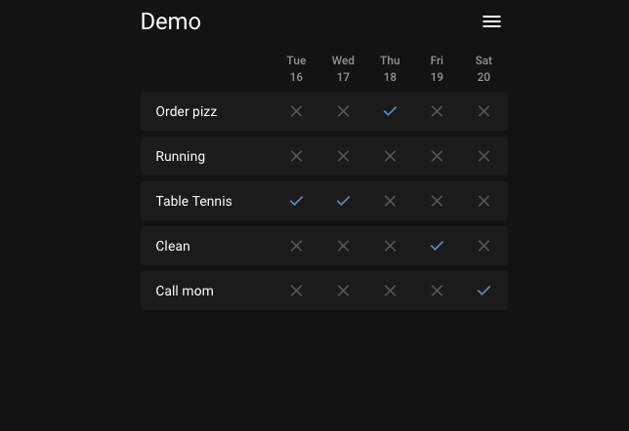629x431 pixels.
Task: Open the Running habit details
Action: click(181, 156)
